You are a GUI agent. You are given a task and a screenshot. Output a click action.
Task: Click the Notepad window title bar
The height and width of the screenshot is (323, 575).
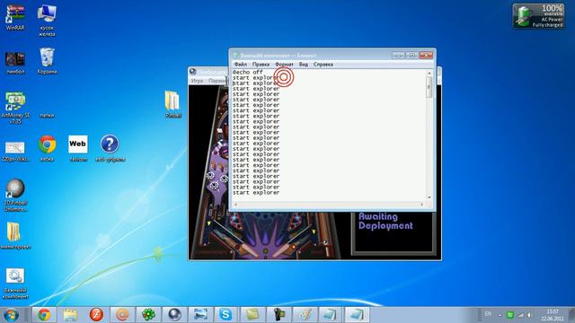coord(312,55)
